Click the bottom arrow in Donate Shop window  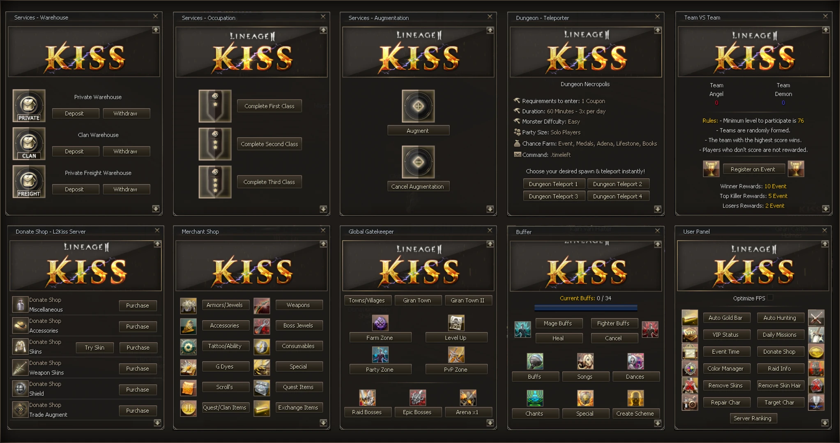click(157, 423)
